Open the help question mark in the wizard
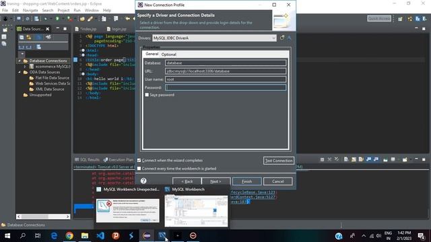 [143, 181]
